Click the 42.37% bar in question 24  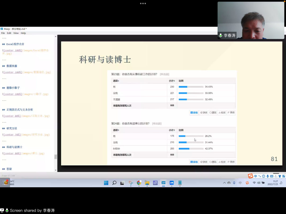pos(191,149)
